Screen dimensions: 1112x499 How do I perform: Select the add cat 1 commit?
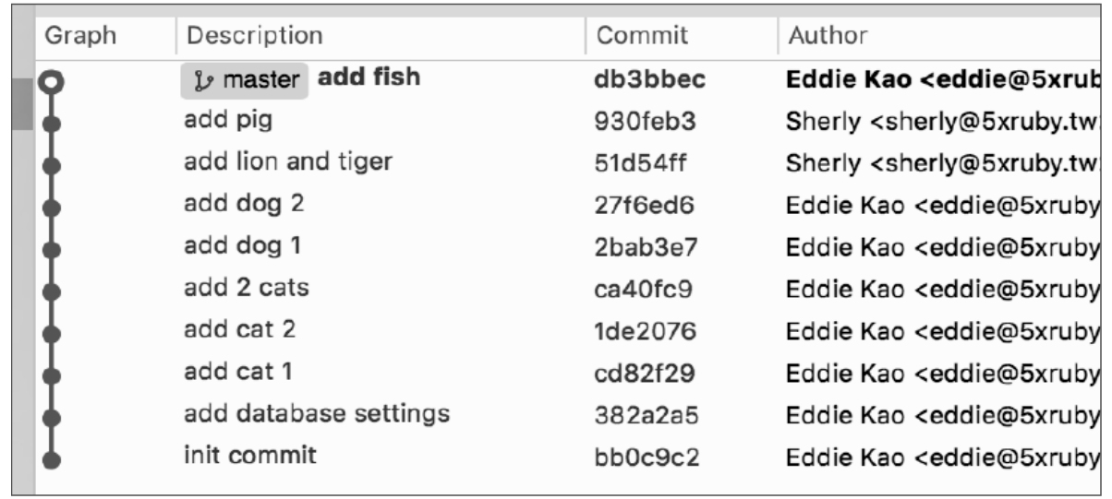(238, 372)
